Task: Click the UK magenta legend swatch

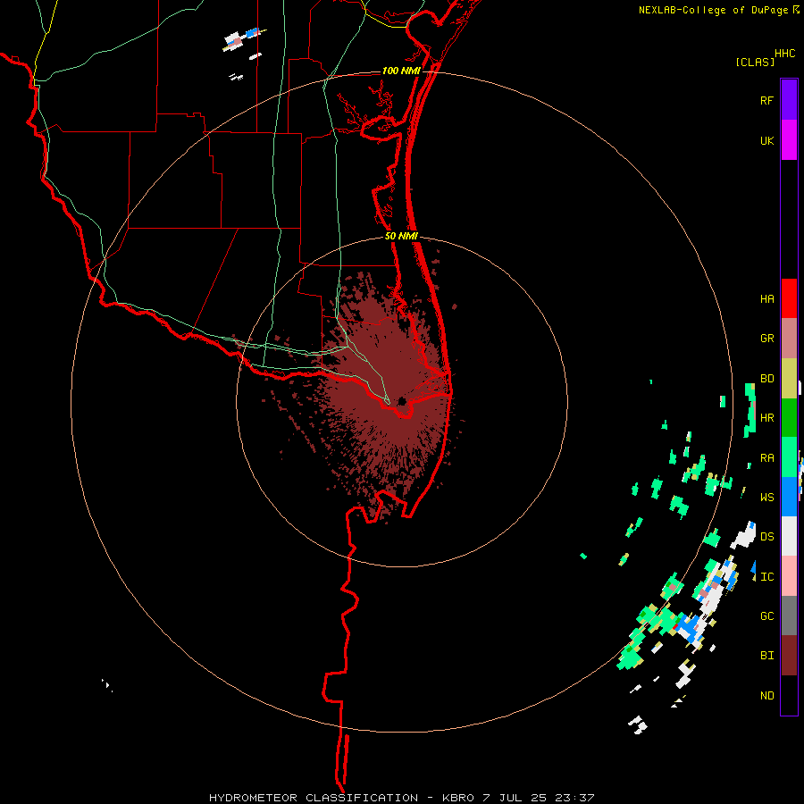Action: point(789,140)
